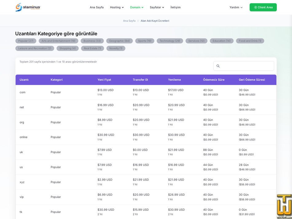Viewport: 292px width, 219px height.
Task: Filter by Real Estate (1) category
Action: [92, 49]
